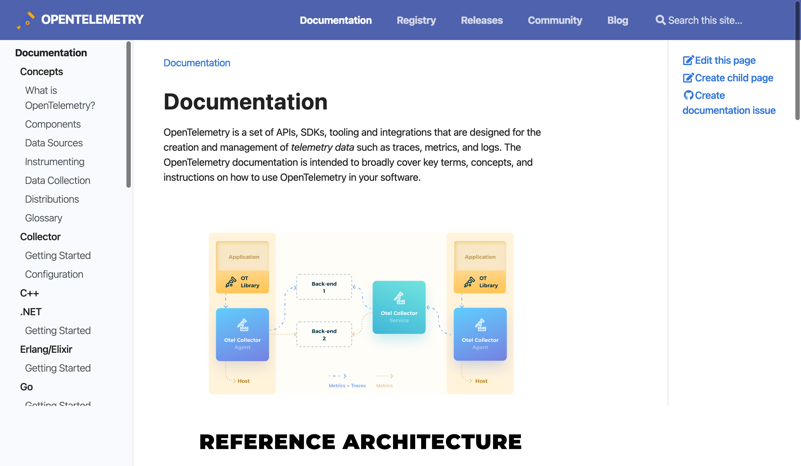801x466 pixels.
Task: Click the left OT Library block
Action: pos(242,282)
